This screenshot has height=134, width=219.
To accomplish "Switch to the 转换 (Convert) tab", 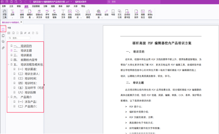I will coord(19,6).
